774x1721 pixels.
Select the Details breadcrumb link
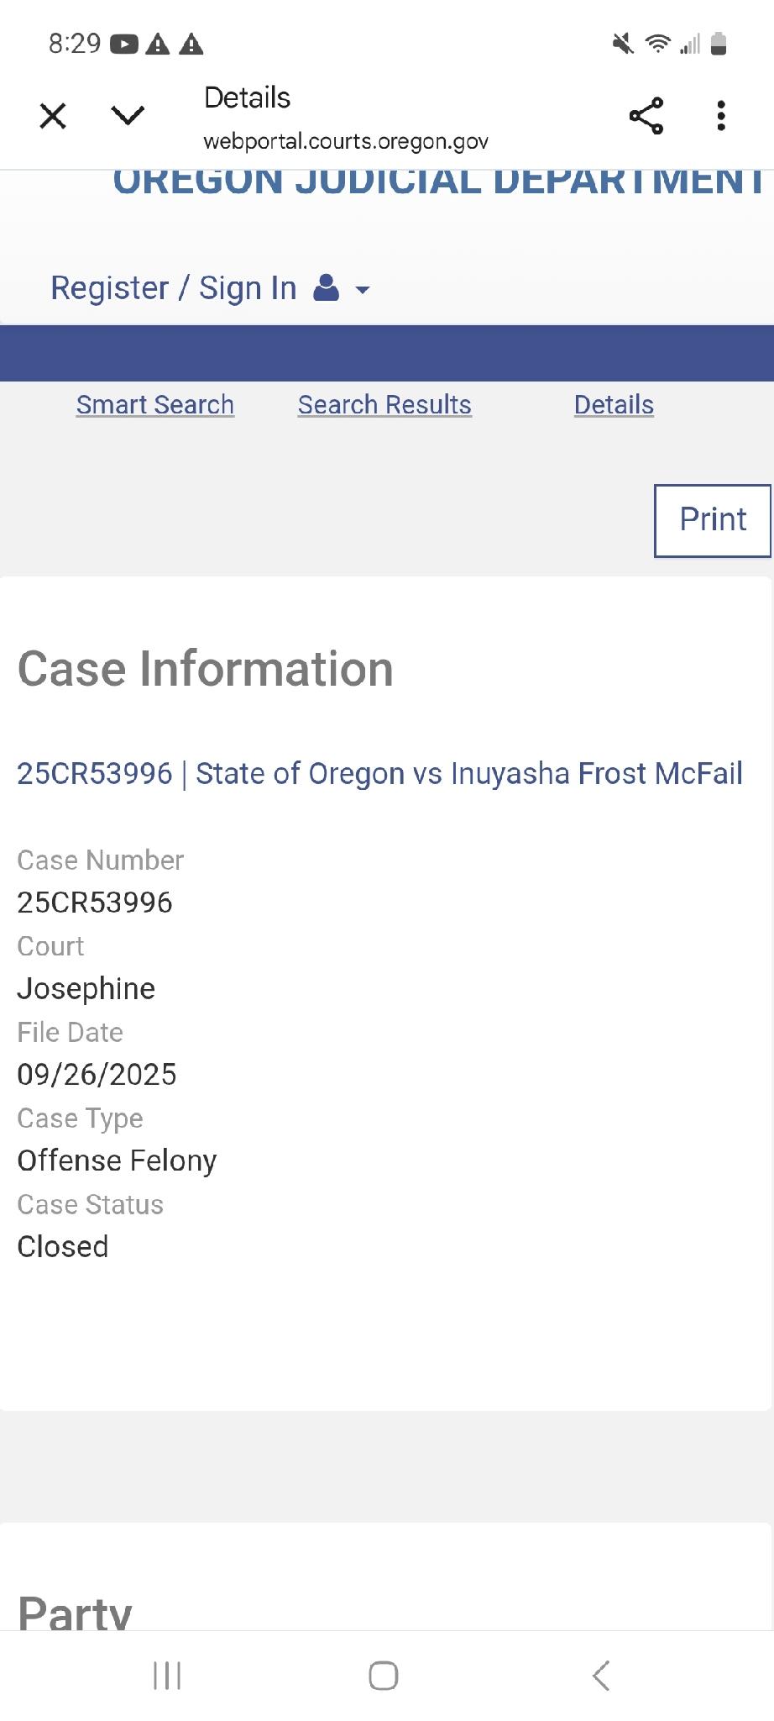pos(614,405)
